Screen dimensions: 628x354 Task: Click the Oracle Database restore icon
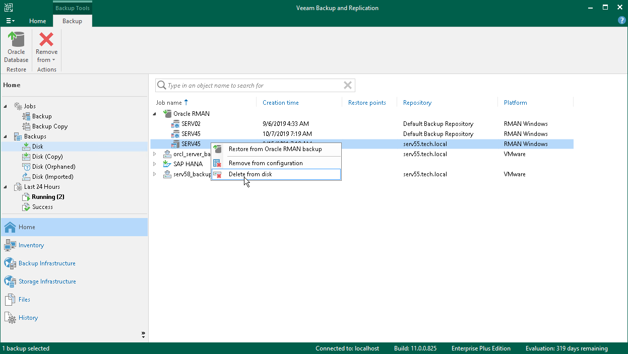point(16,39)
